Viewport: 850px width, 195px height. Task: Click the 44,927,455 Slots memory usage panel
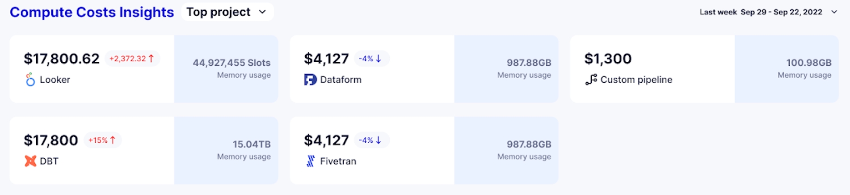[x=226, y=69]
